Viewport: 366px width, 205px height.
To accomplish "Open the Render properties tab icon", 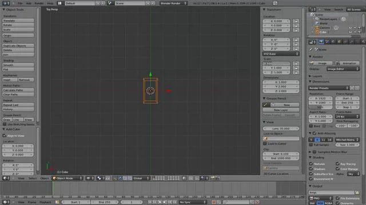I will 321,42.
